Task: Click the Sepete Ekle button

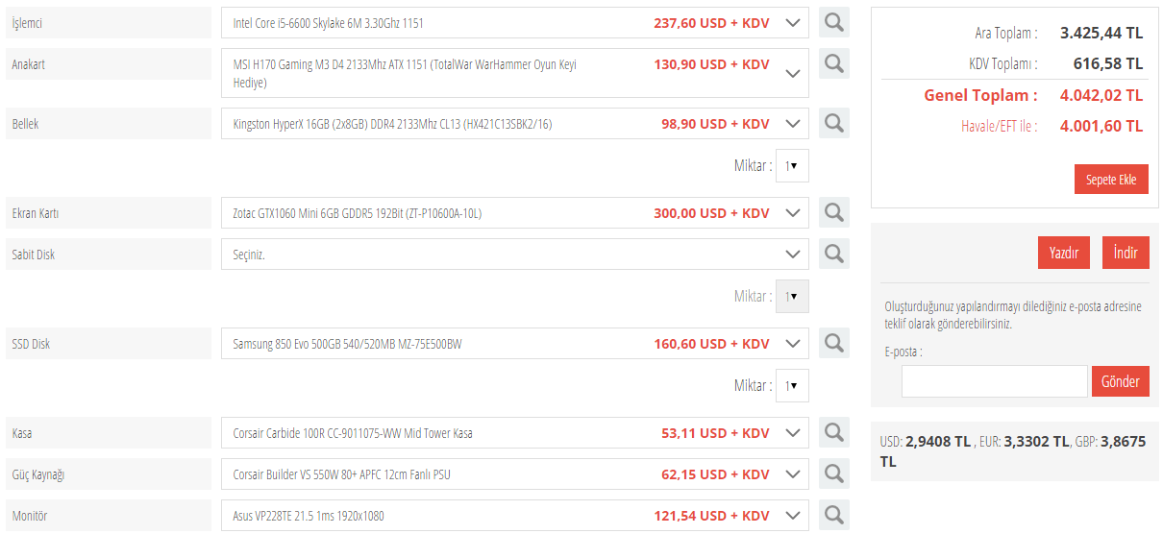Action: click(x=1110, y=180)
